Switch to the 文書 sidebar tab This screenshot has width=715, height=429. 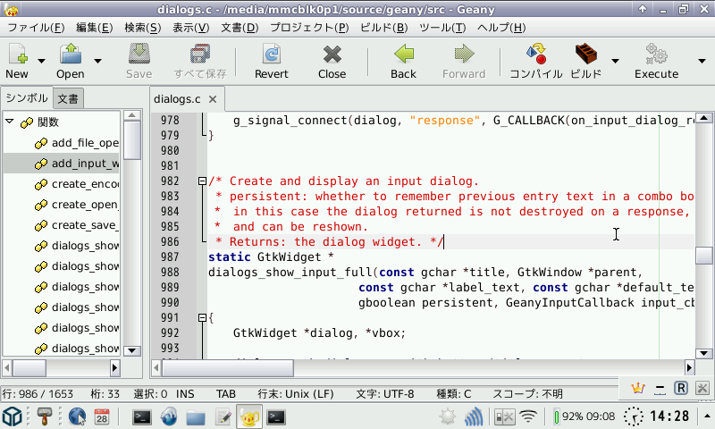(x=67, y=98)
